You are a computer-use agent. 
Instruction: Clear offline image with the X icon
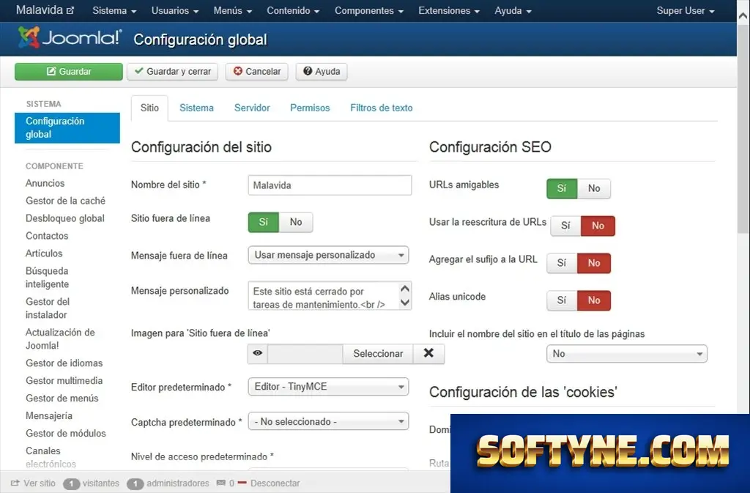click(428, 353)
